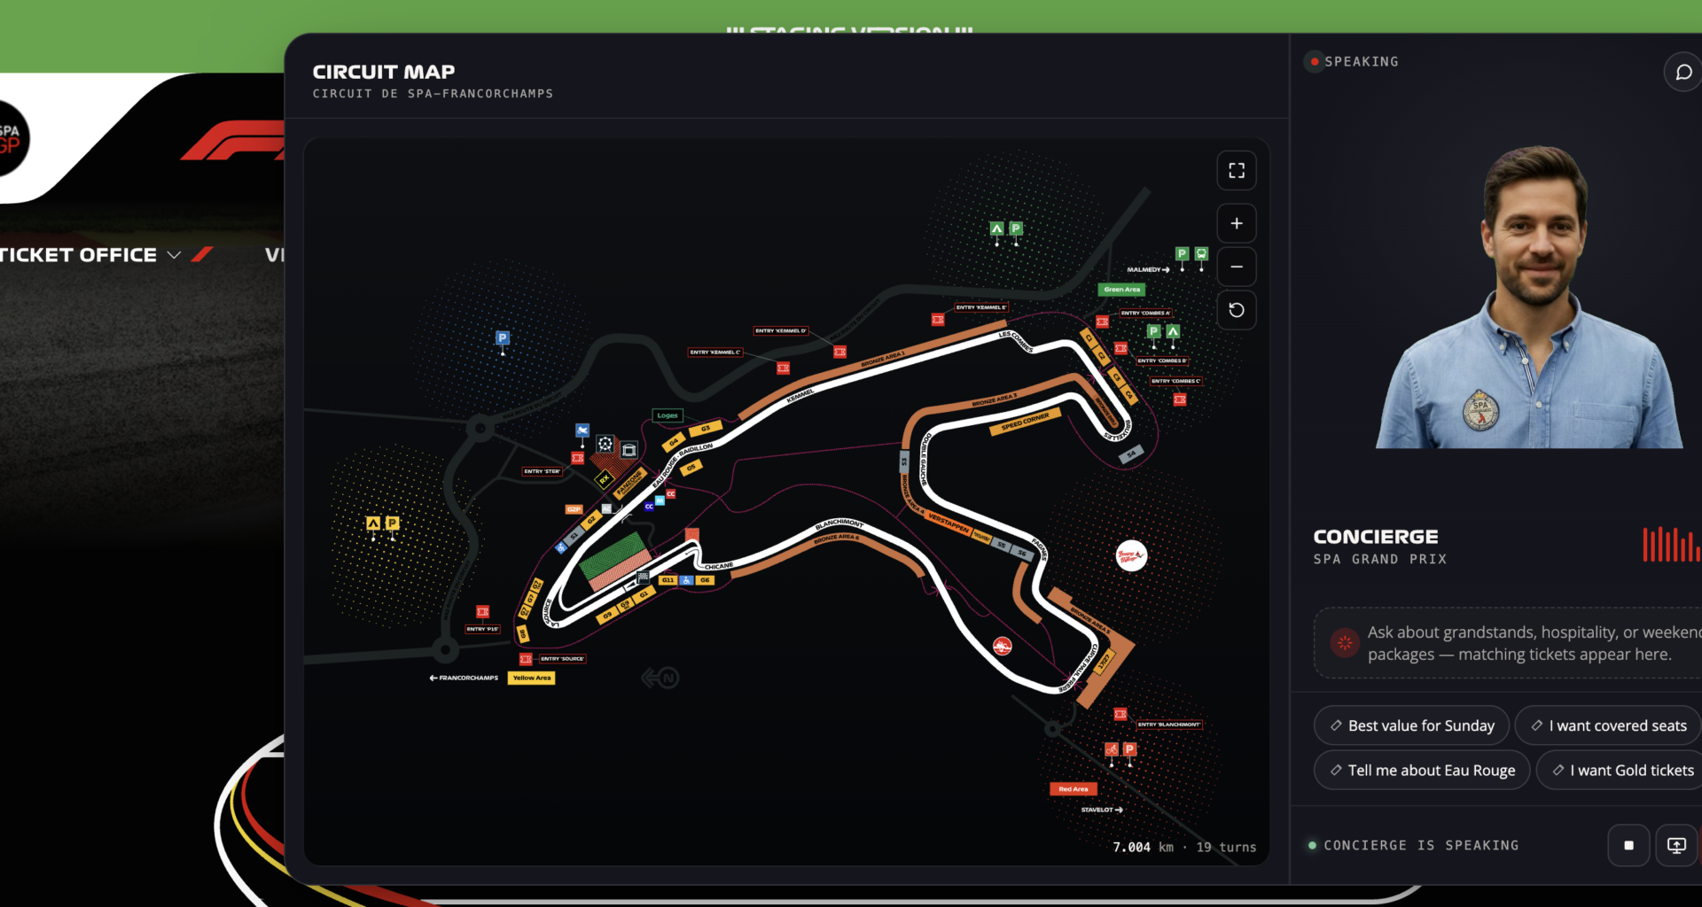Click the red bicycle parking icon
This screenshot has width=1702, height=907.
pos(1111,749)
